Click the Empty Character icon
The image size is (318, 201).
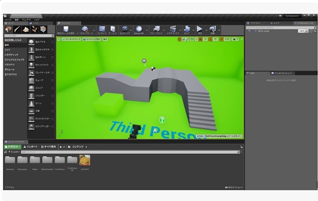pos(31,49)
